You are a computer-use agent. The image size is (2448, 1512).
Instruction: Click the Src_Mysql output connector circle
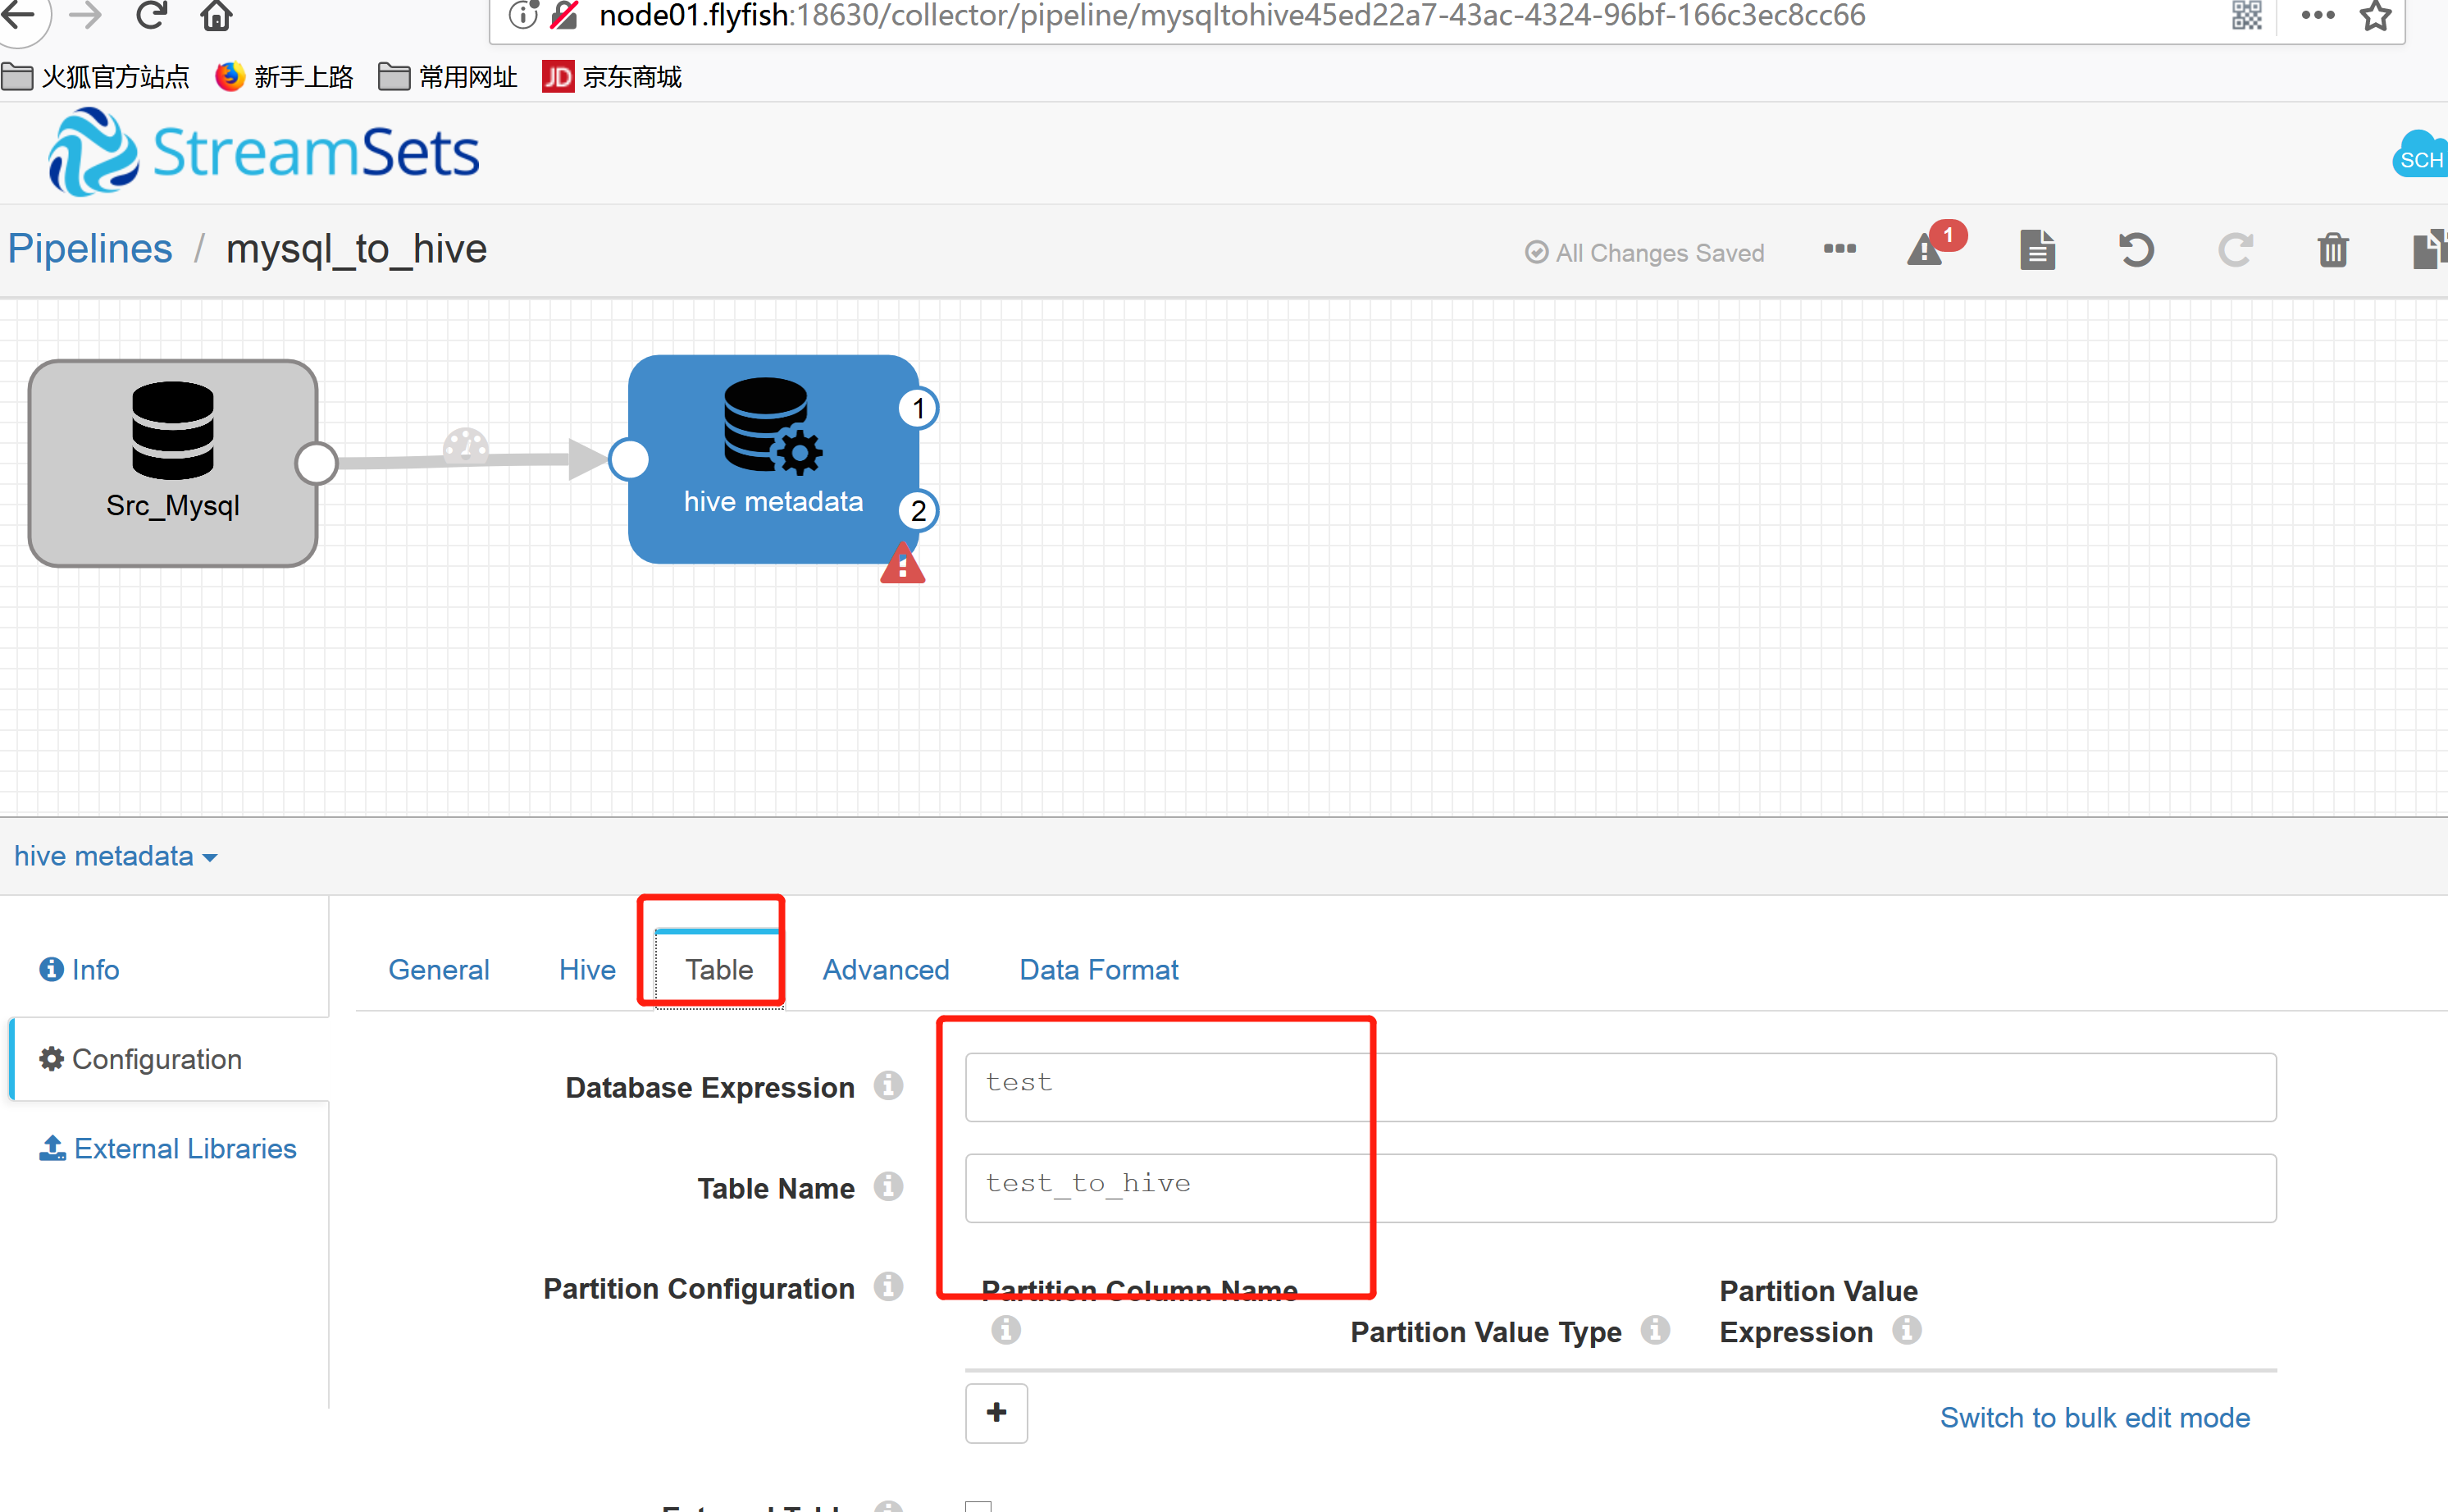click(317, 463)
